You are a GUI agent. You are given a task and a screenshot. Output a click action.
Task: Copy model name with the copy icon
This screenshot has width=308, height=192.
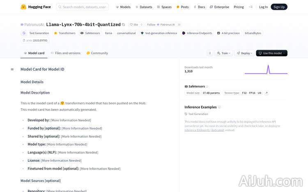(x=124, y=25)
